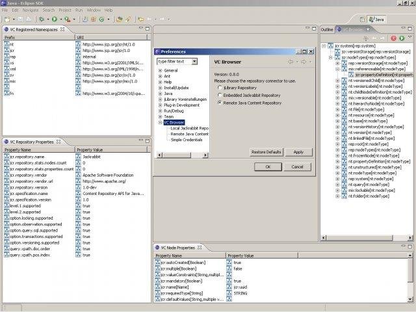This screenshot has width=416, height=312.
Task: Click the jcr.repository.name property icon
Action: pyautogui.click(x=6, y=157)
